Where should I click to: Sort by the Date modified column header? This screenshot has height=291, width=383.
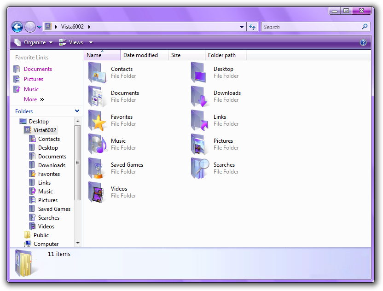pos(140,55)
